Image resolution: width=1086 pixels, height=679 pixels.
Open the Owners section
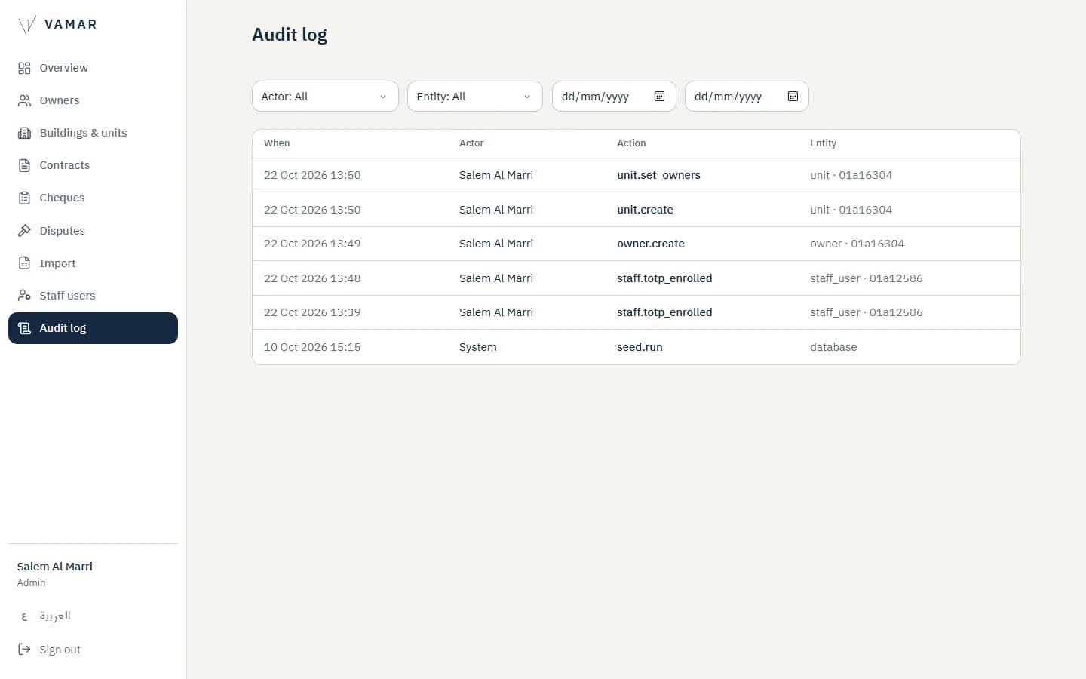coord(93,100)
